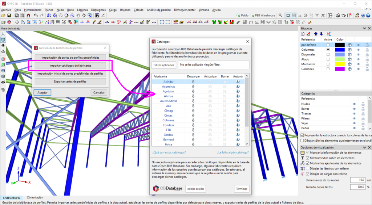Open the authorship info for ArcelorMittal
The height and width of the screenshot is (205, 372).
click(238, 101)
